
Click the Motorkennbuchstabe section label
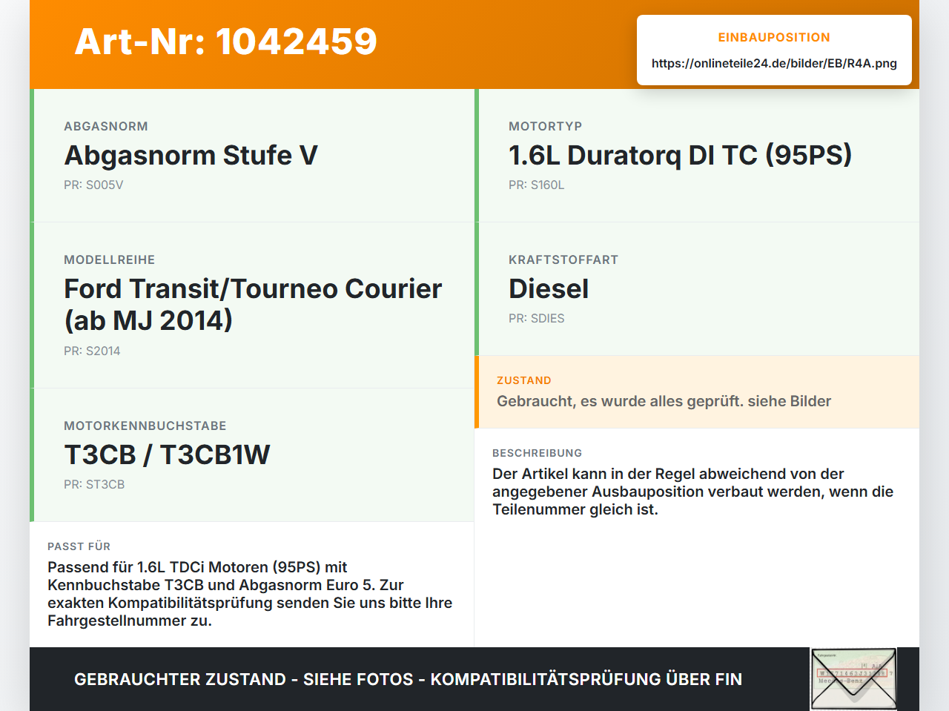click(145, 426)
